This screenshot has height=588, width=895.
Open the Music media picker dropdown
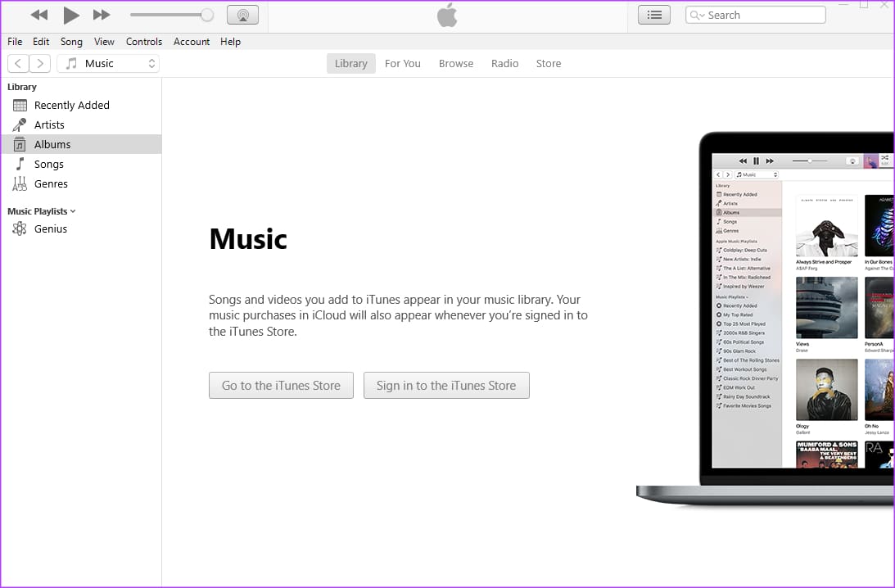[108, 63]
